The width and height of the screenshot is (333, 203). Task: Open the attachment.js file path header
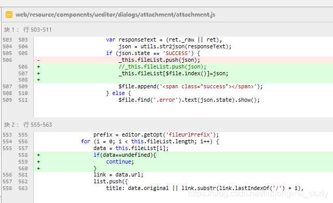tap(115, 15)
